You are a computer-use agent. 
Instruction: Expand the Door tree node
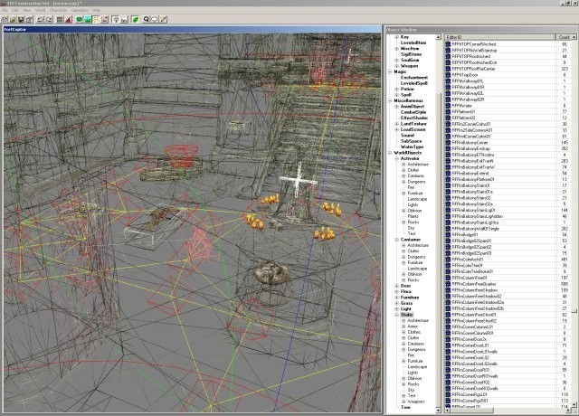[395, 285]
